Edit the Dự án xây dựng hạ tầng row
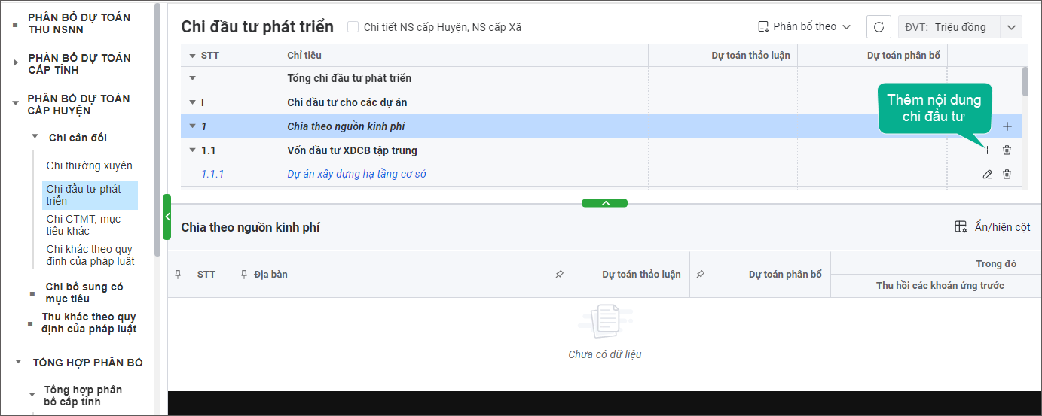This screenshot has width=1042, height=416. (x=987, y=175)
